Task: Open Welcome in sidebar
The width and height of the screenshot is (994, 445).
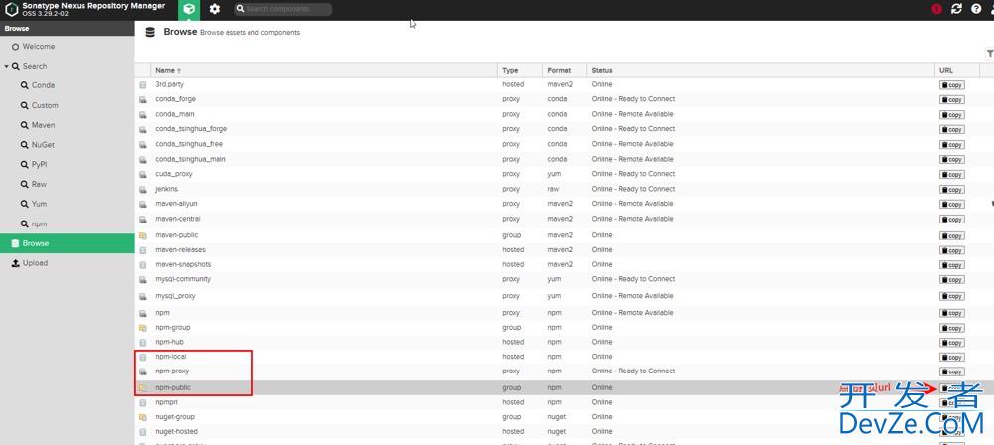Action: [38, 47]
